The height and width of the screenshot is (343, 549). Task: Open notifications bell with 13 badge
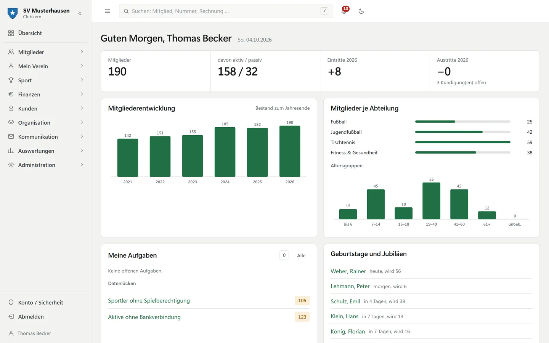click(x=344, y=11)
